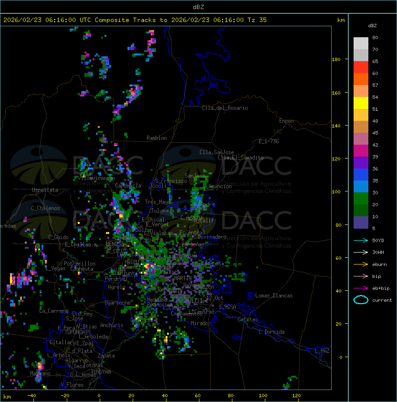Click the 140 tick on the vertical axis

click(336, 126)
